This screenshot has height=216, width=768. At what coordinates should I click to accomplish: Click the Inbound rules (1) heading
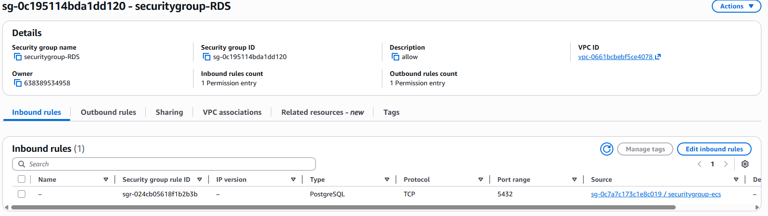(x=48, y=149)
